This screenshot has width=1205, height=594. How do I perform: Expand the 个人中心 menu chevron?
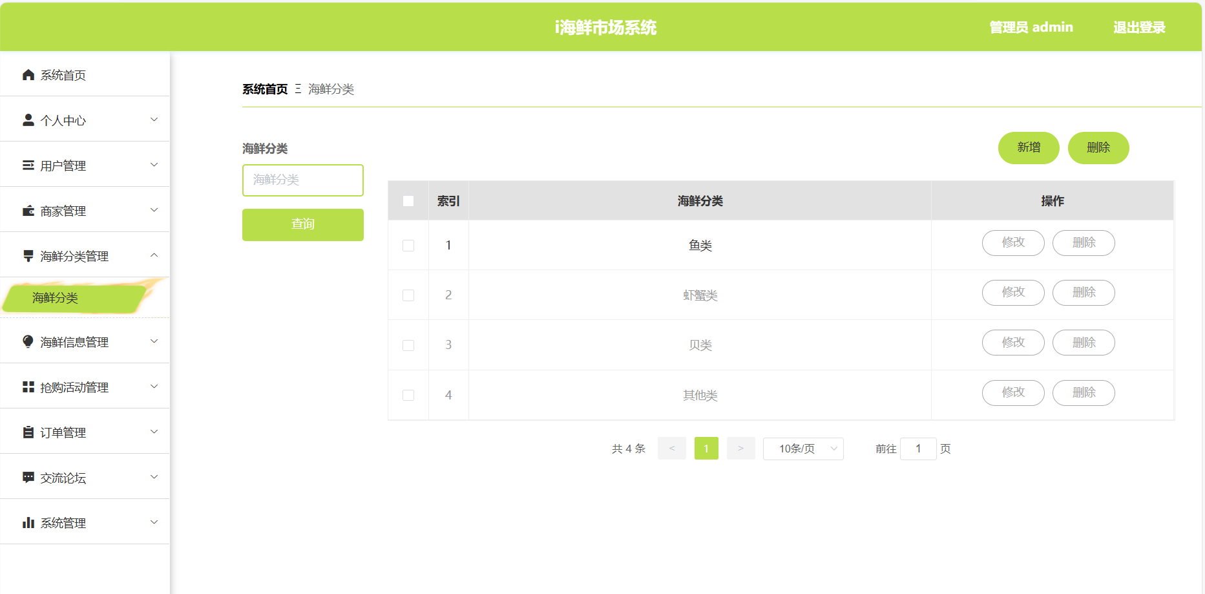coord(154,120)
